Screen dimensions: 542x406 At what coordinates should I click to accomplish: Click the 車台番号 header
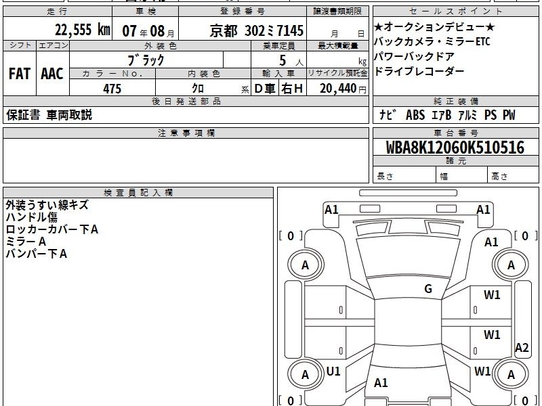(455, 133)
